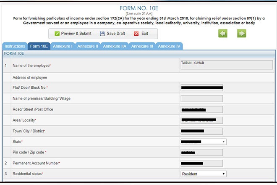This screenshot has width=277, height=185.
Task: Open the Annexure I tab
Action: [63, 46]
